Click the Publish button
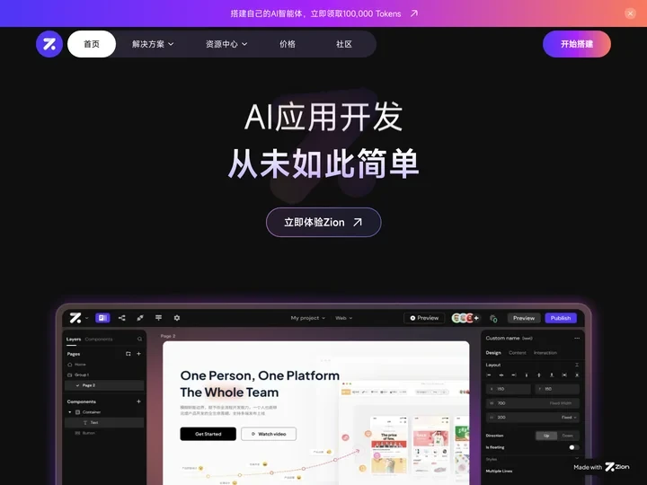This screenshot has width=647, height=485. tap(561, 318)
